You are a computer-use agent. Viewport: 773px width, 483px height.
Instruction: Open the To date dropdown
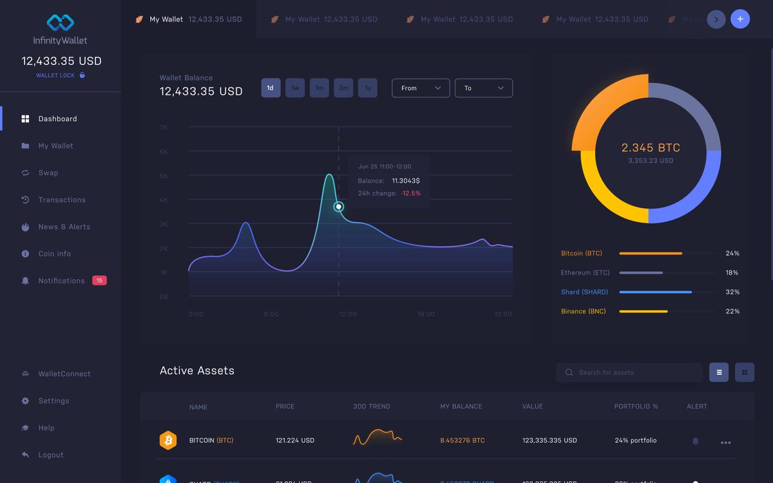[484, 88]
